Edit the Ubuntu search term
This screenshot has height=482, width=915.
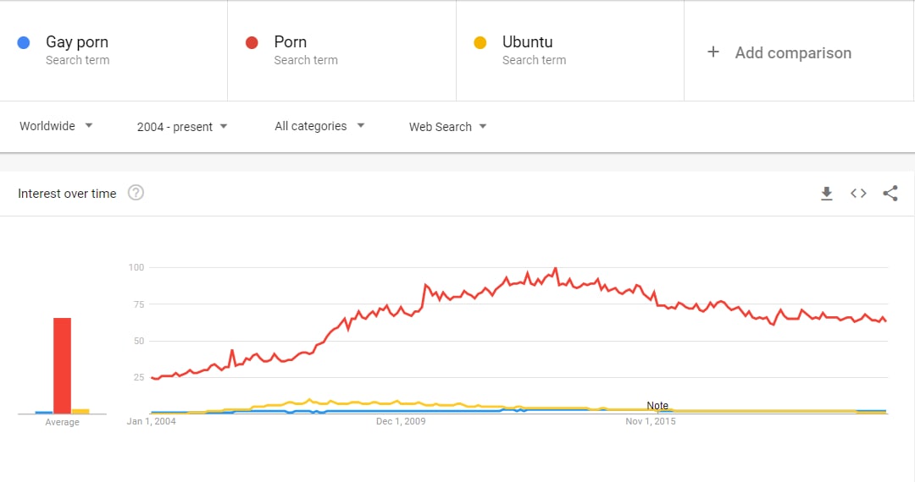pos(527,42)
